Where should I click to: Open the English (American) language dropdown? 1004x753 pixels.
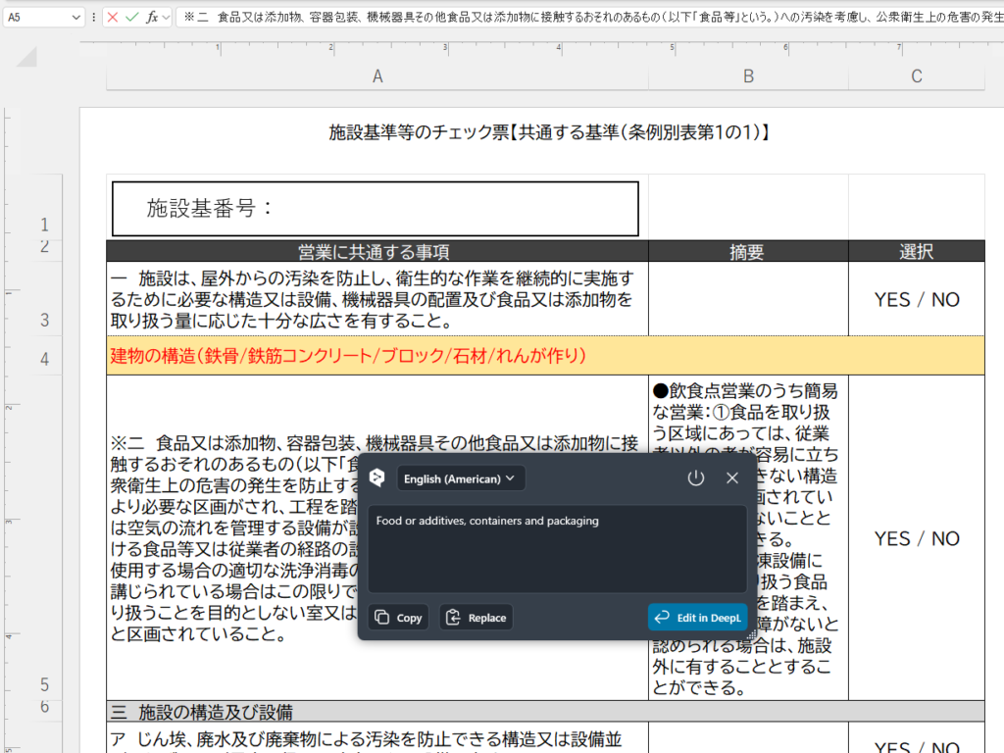point(461,478)
